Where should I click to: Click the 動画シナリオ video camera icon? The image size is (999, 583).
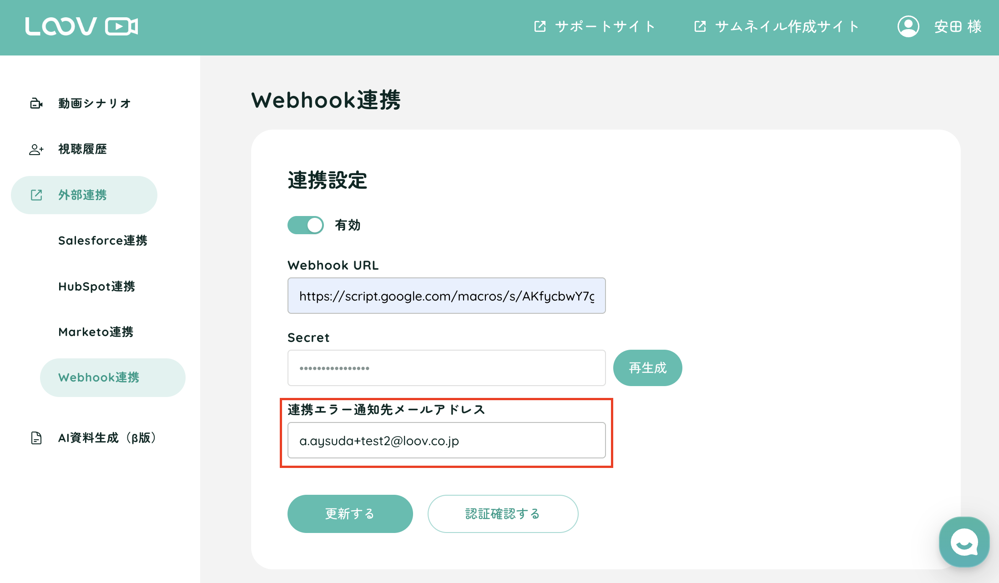[36, 104]
